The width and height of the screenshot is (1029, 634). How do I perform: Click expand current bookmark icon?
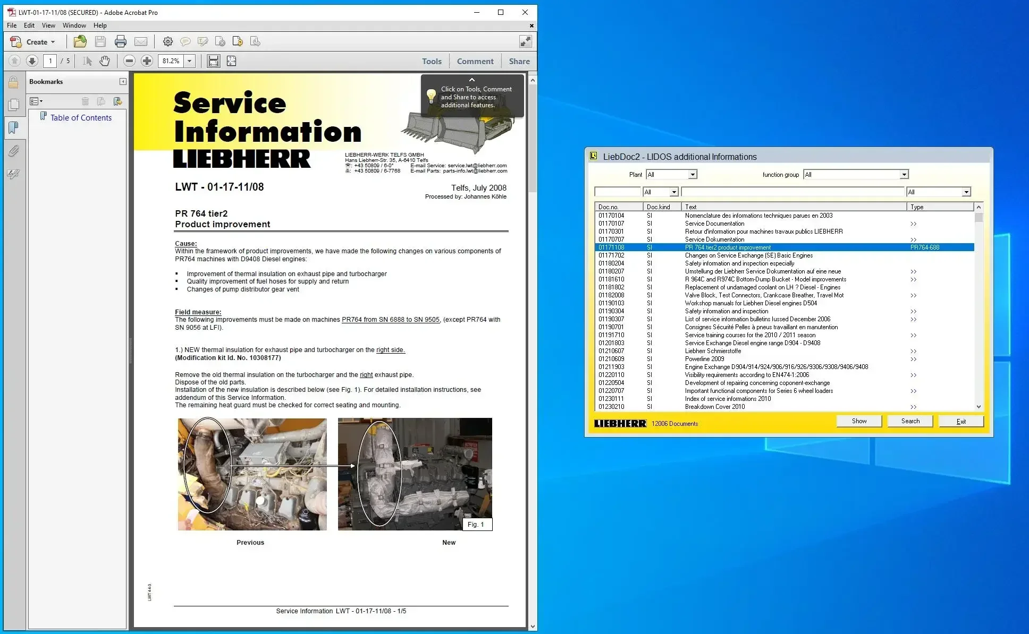118,101
